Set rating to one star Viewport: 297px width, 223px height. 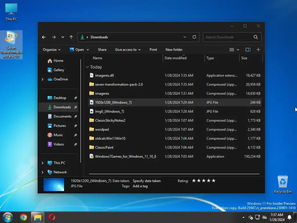194,181
